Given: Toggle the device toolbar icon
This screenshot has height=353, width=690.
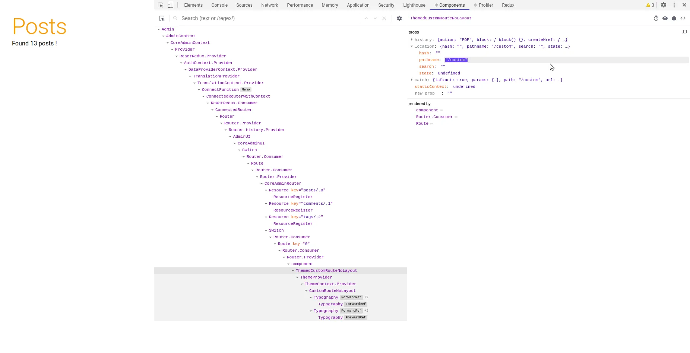Looking at the screenshot, I should coord(170,5).
